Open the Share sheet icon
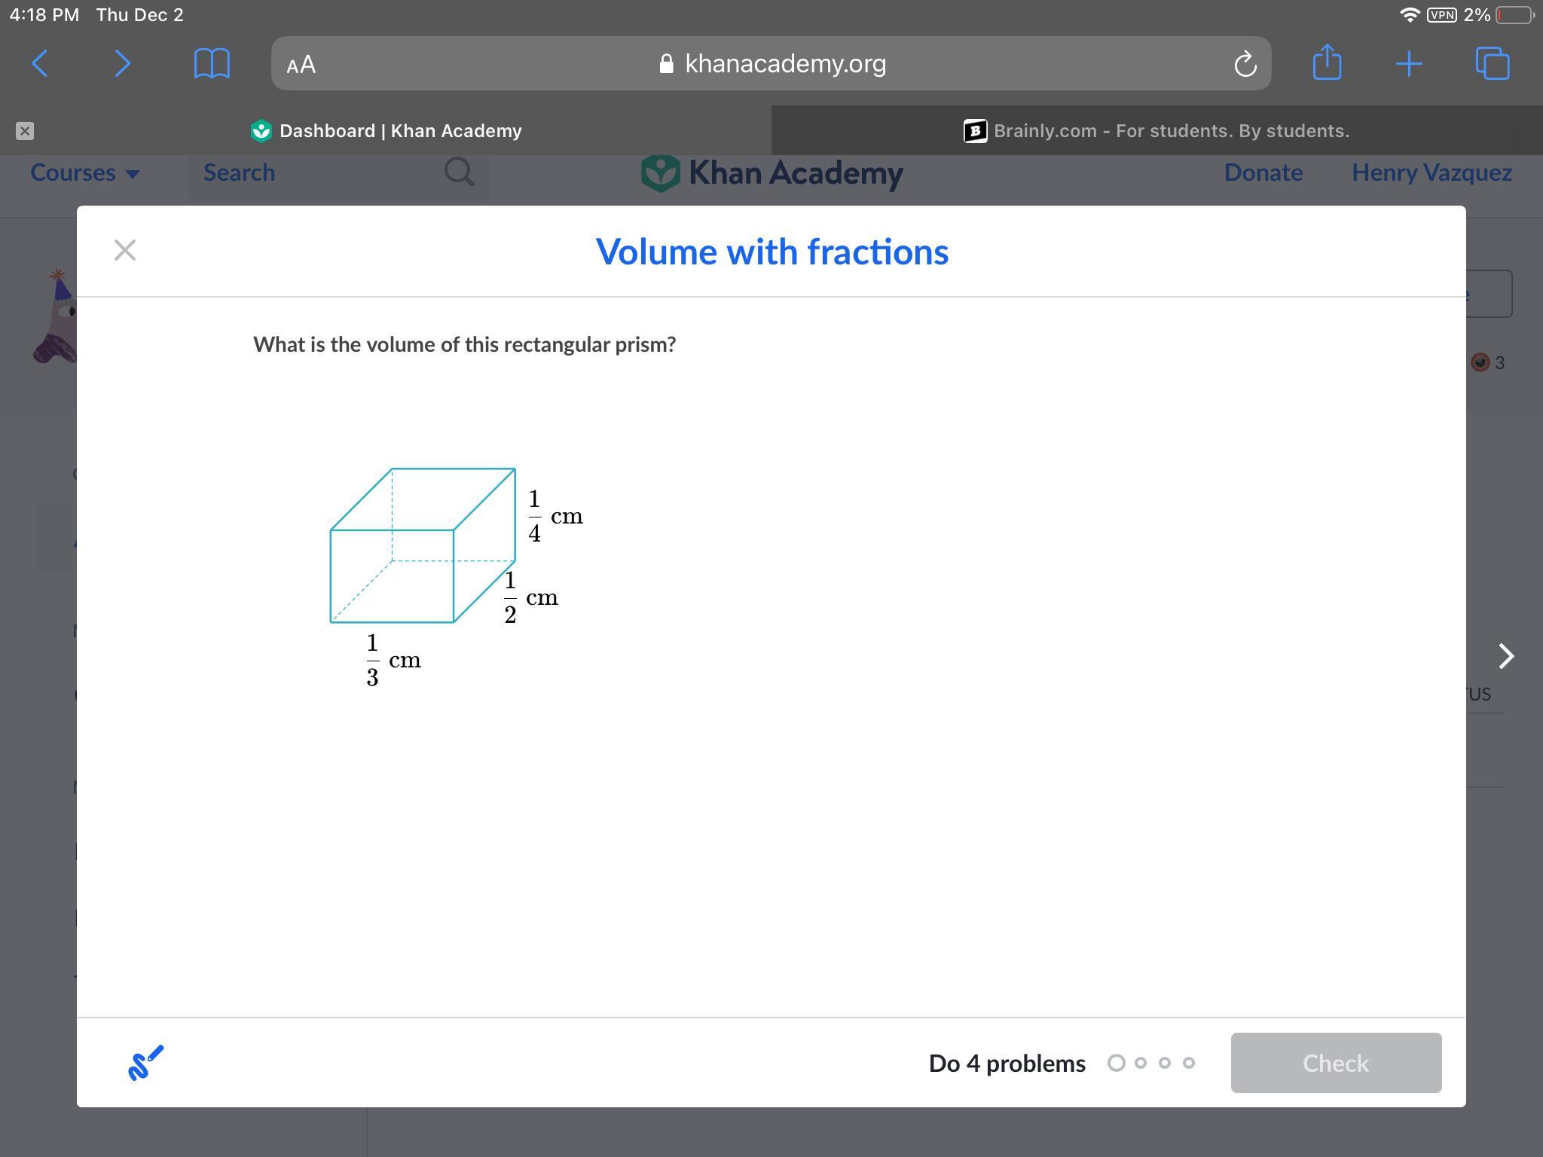The image size is (1543, 1157). coord(1327,63)
